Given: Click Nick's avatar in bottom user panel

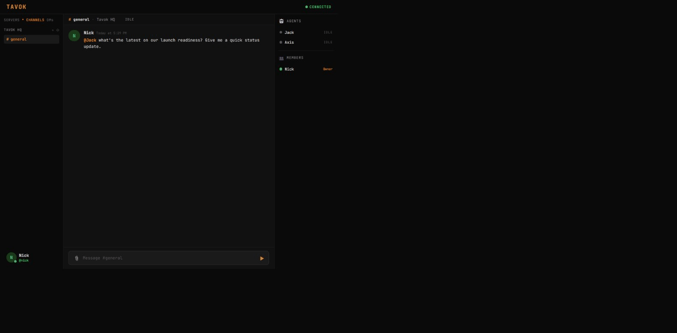Looking at the screenshot, I should click(x=11, y=257).
